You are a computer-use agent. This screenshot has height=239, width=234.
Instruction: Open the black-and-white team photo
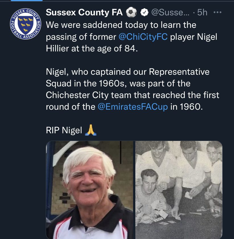179,190
